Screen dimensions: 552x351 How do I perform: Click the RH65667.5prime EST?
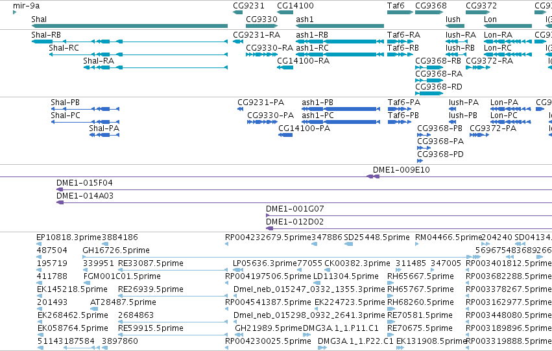(x=392, y=283)
